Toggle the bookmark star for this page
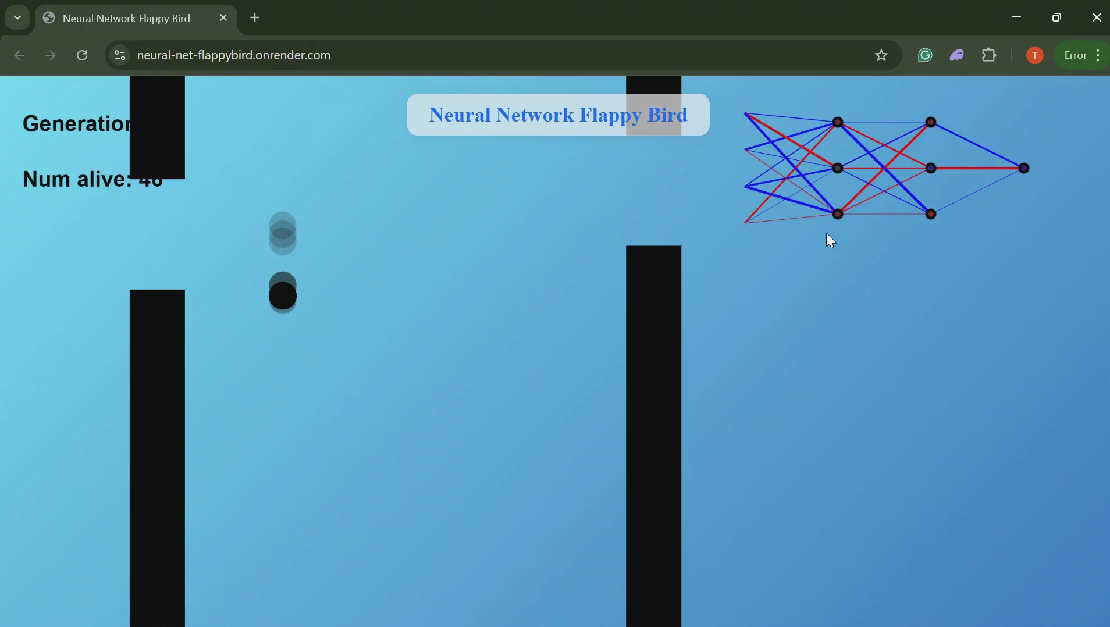 pyautogui.click(x=881, y=55)
